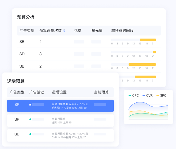Screen dimensions: 176x149
Task: Click the pause icon in highlighted SP row
Action: [x=30, y=105]
